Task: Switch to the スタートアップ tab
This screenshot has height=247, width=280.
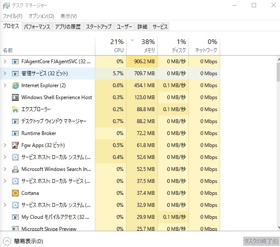Action: pyautogui.click(x=99, y=27)
